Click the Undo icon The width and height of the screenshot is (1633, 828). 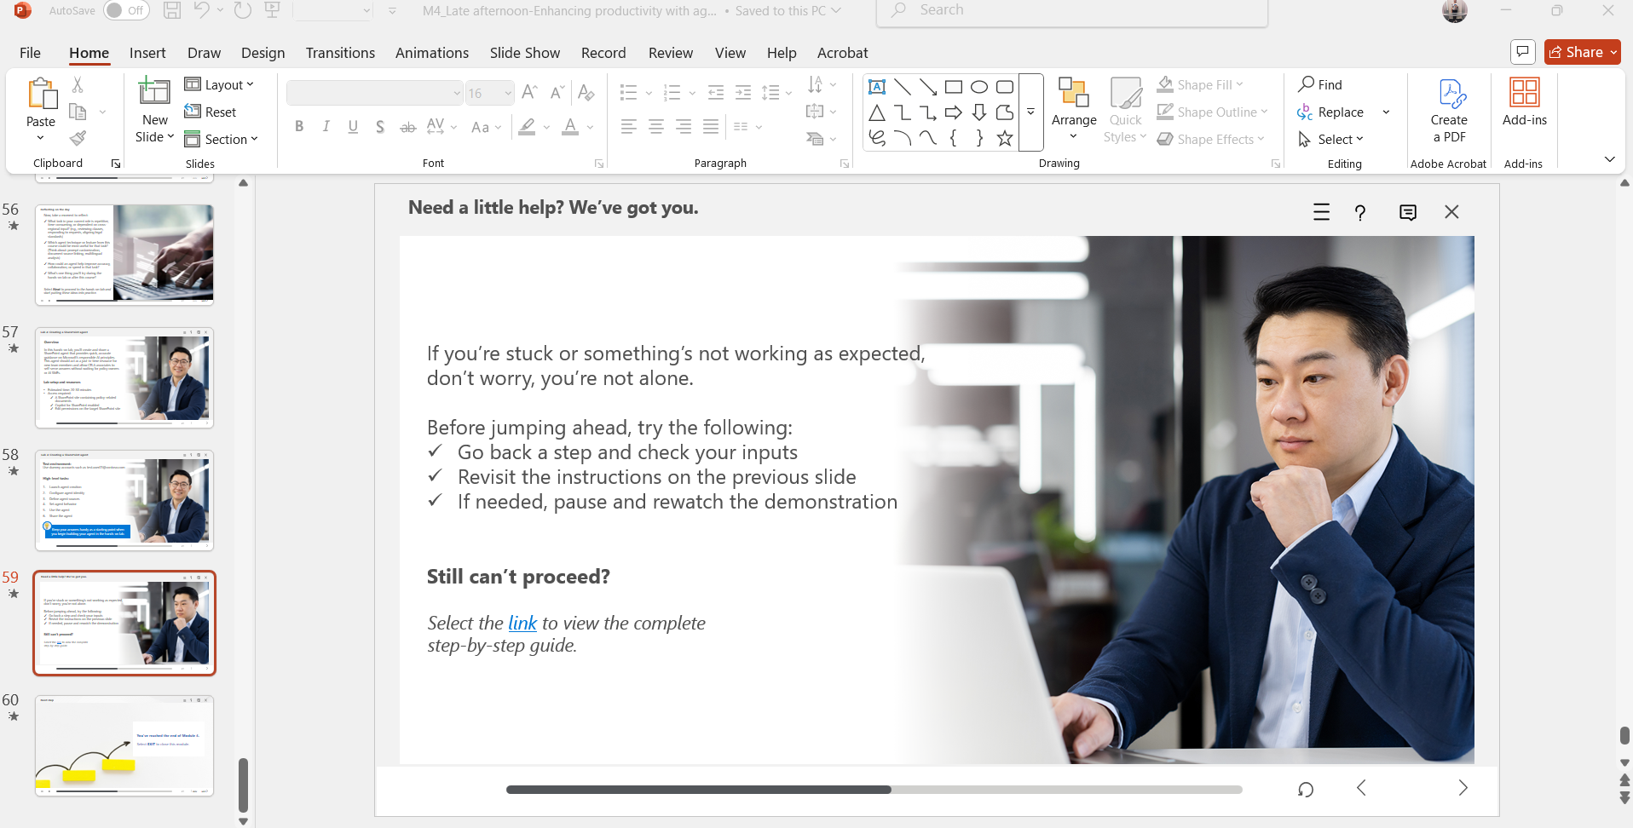pyautogui.click(x=201, y=10)
